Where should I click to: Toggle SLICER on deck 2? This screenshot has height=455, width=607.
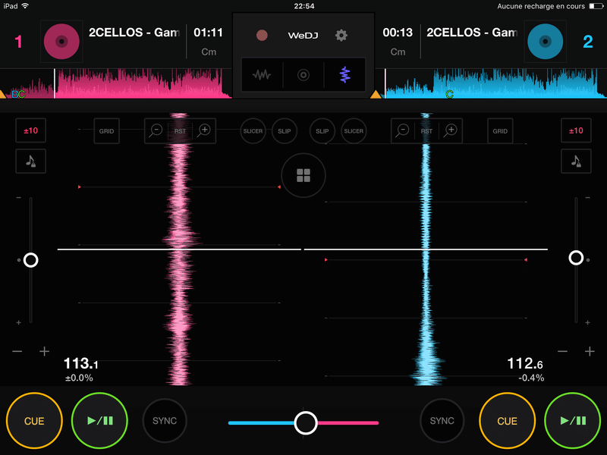(x=354, y=131)
